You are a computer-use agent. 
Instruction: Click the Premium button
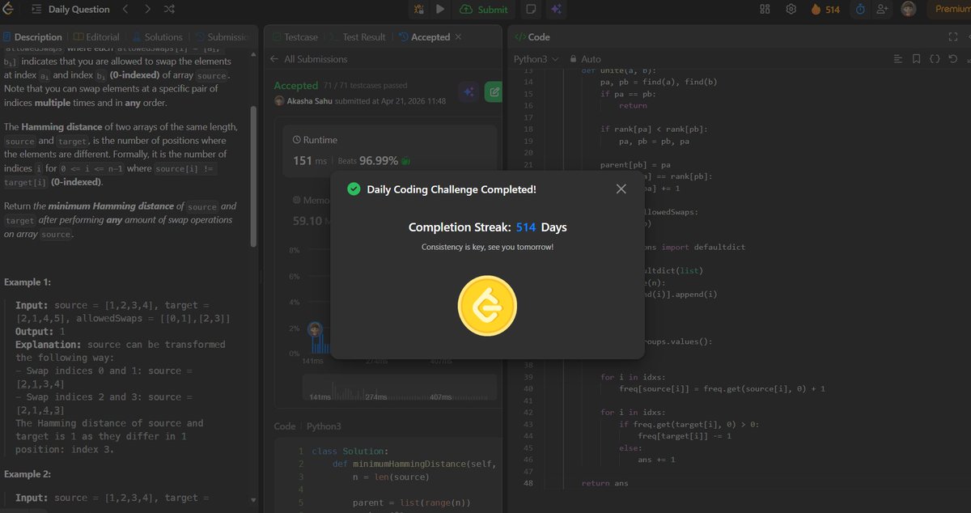[950, 10]
